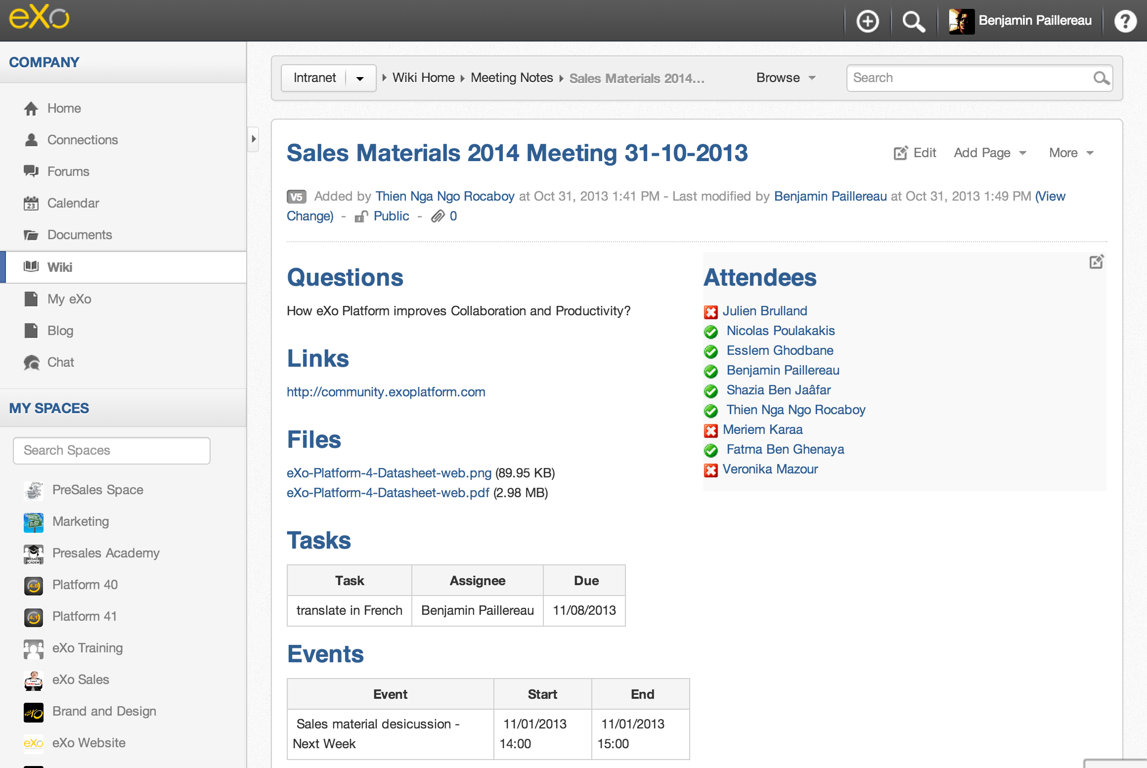Click the attachments paperclip icon

click(x=438, y=216)
